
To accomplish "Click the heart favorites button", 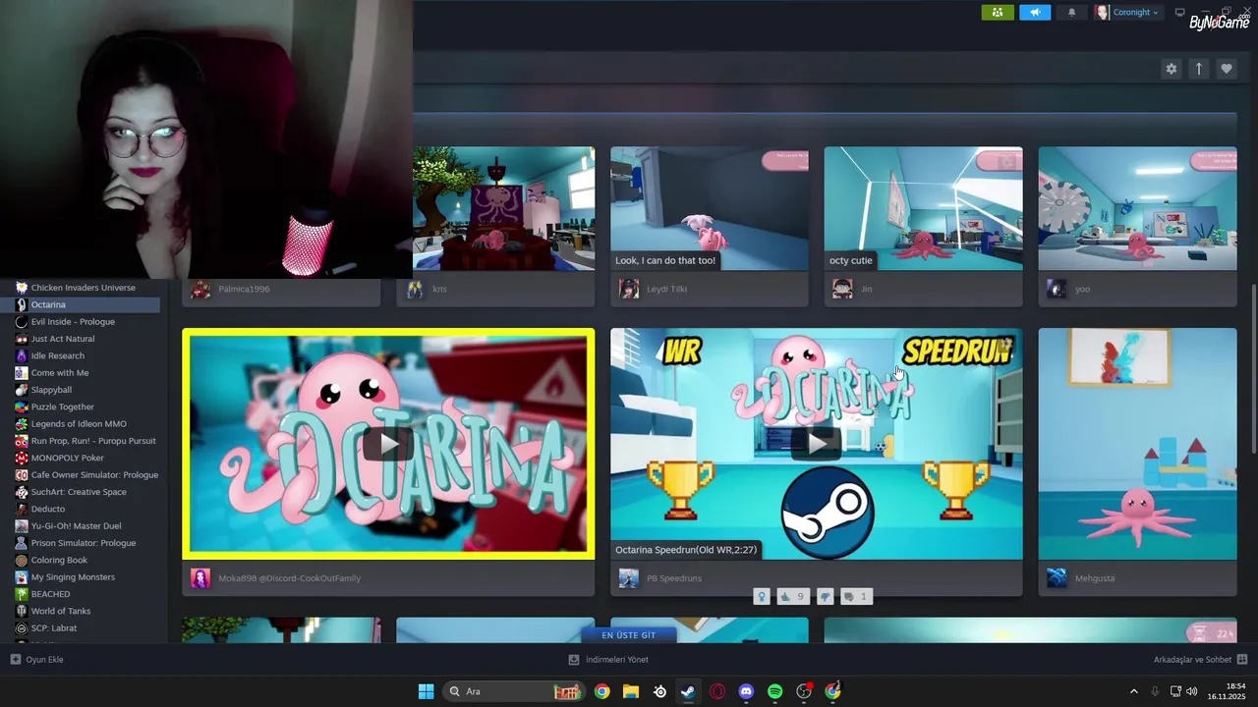I will coord(1226,69).
